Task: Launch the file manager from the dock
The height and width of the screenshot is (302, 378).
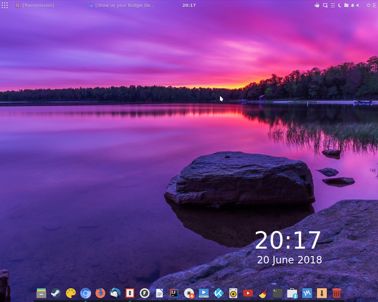Action: [x=41, y=293]
